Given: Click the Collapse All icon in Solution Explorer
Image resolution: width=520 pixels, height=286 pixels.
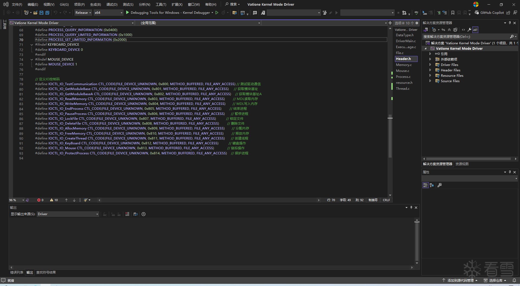Looking at the screenshot, I should click(449, 30).
